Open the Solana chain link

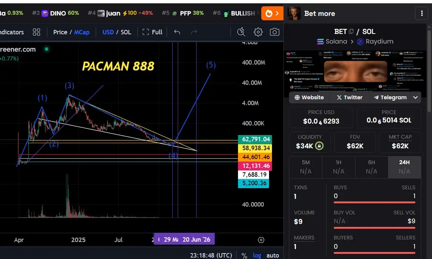point(332,42)
